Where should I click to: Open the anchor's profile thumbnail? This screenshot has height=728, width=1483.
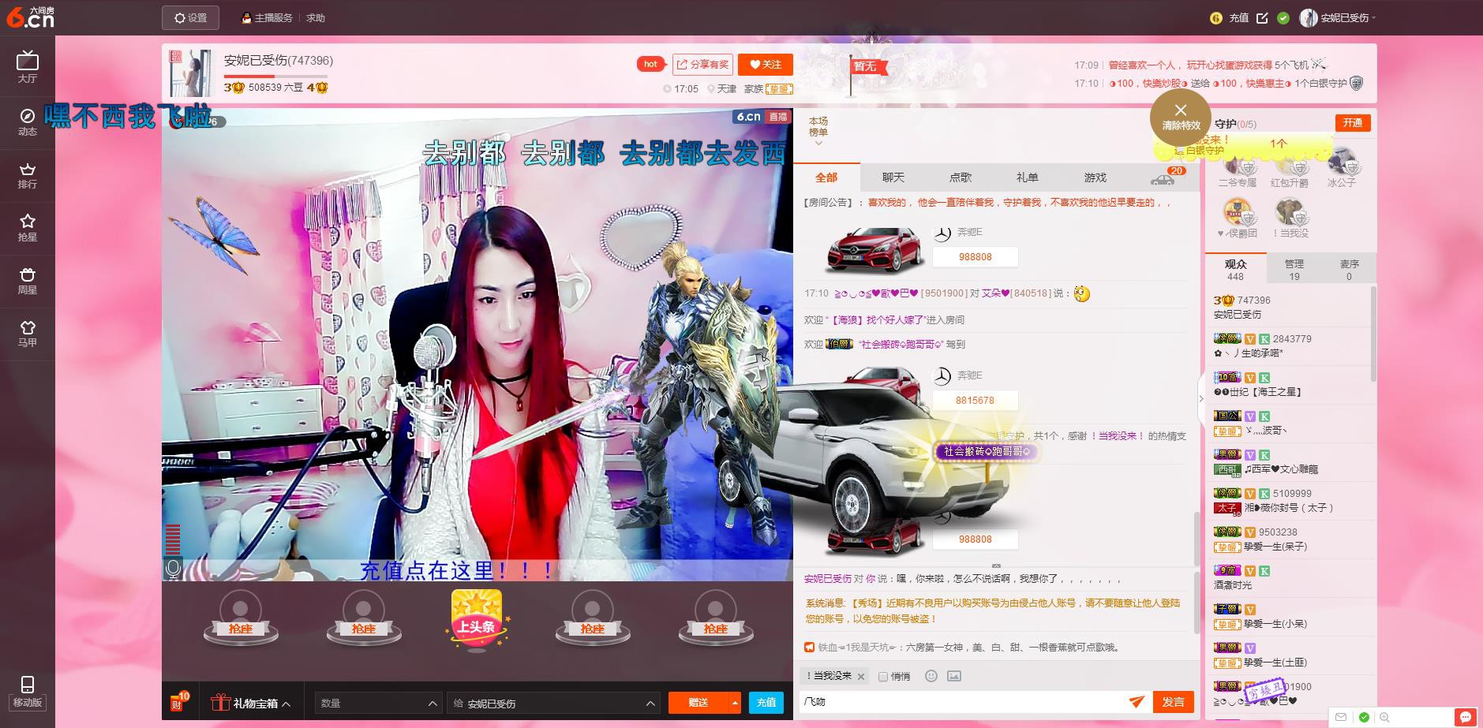190,73
